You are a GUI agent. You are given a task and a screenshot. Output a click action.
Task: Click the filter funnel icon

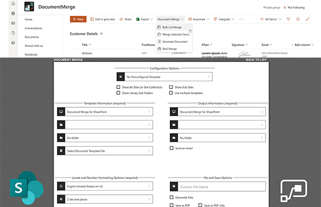pos(288,19)
